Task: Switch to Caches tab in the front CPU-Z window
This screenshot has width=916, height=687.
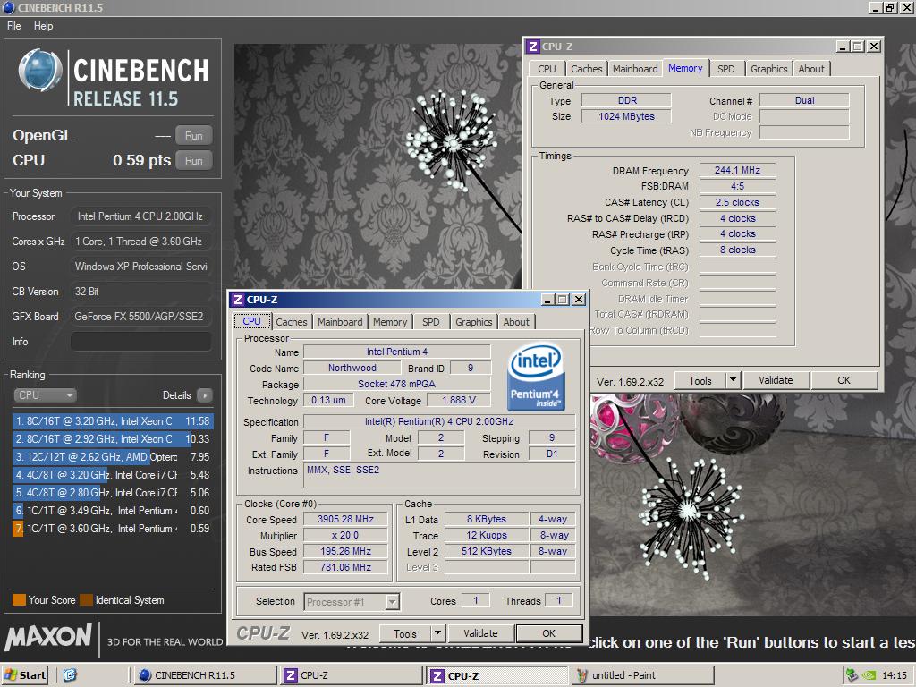Action: tap(292, 322)
